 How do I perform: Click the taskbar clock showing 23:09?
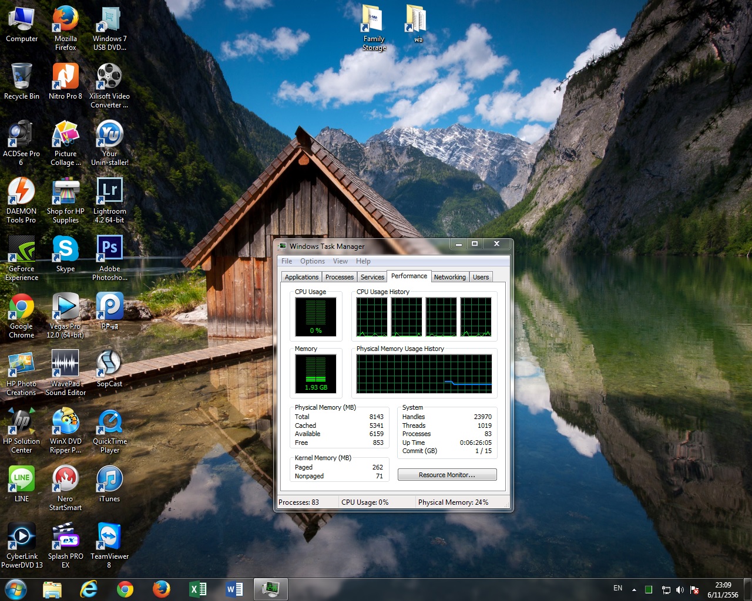pos(723,590)
